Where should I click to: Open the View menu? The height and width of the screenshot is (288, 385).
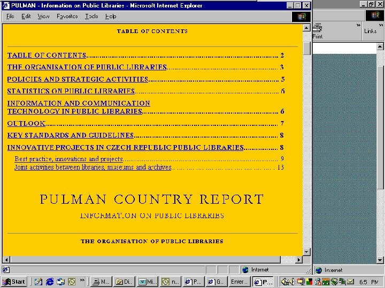coord(43,17)
